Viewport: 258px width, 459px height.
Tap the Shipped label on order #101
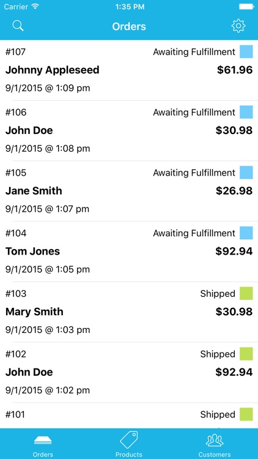[218, 414]
